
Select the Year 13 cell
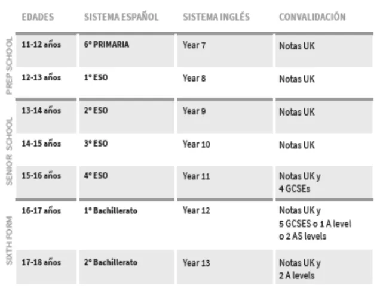point(196,263)
